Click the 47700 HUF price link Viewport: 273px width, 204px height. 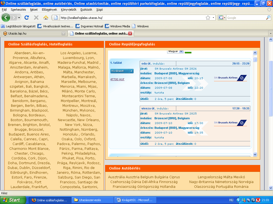(x=117, y=79)
